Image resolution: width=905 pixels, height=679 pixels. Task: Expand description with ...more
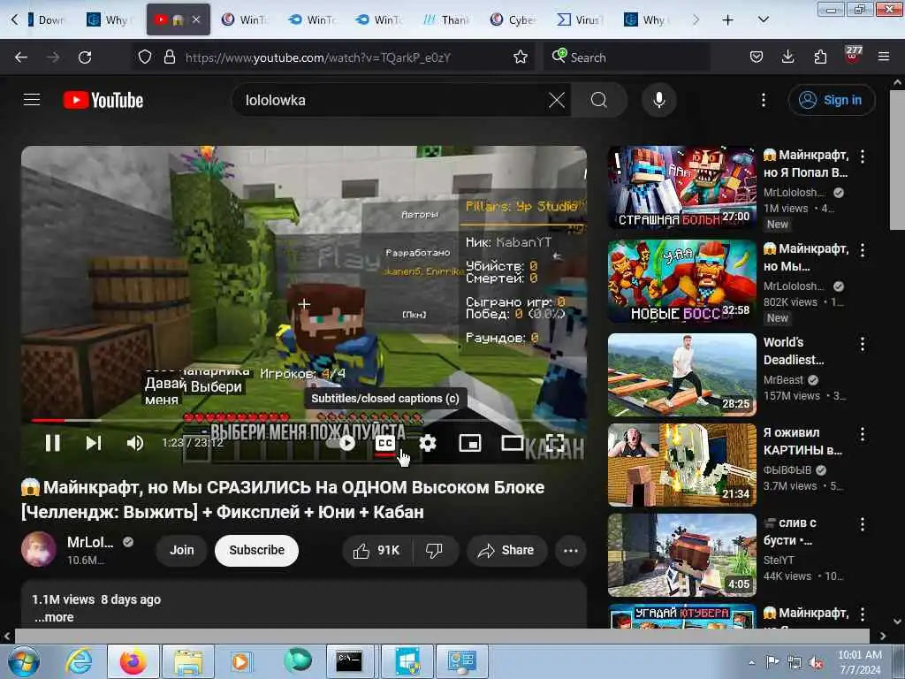point(54,617)
